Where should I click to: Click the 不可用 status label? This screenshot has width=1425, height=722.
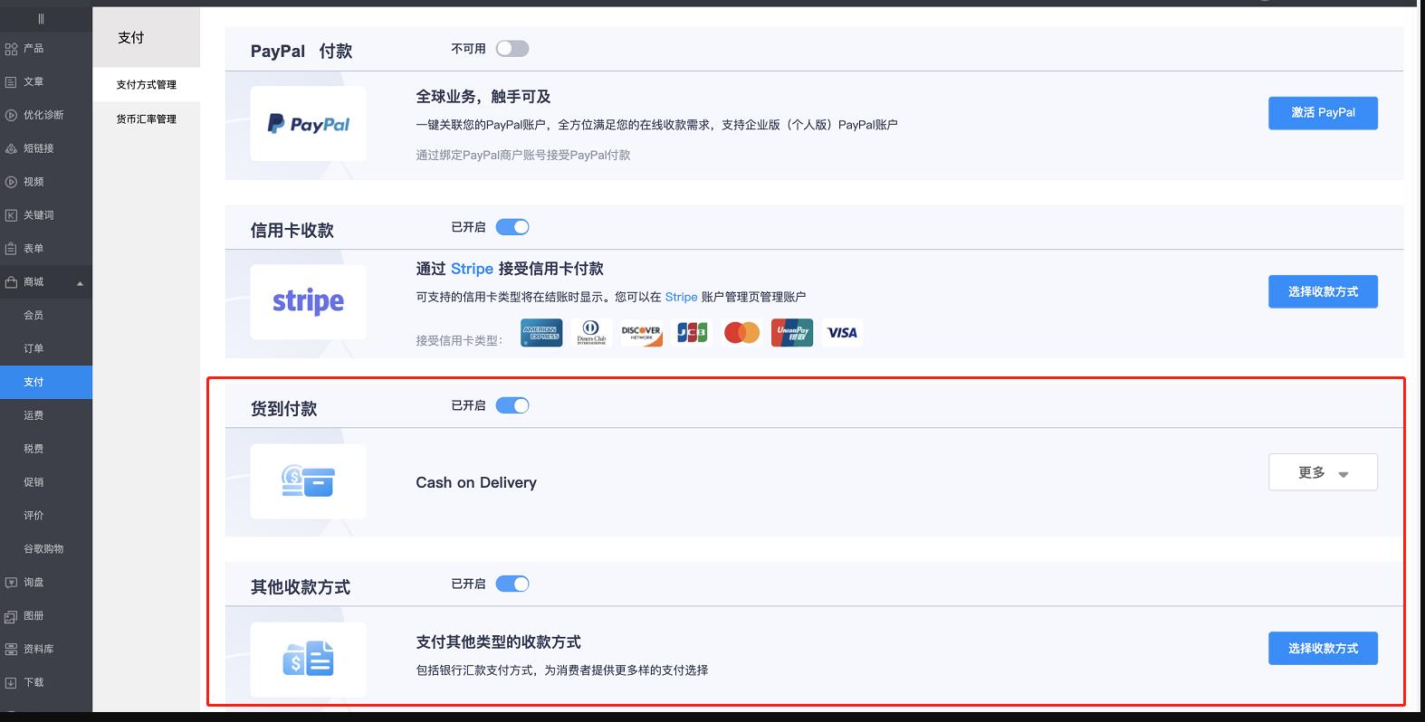(x=468, y=49)
